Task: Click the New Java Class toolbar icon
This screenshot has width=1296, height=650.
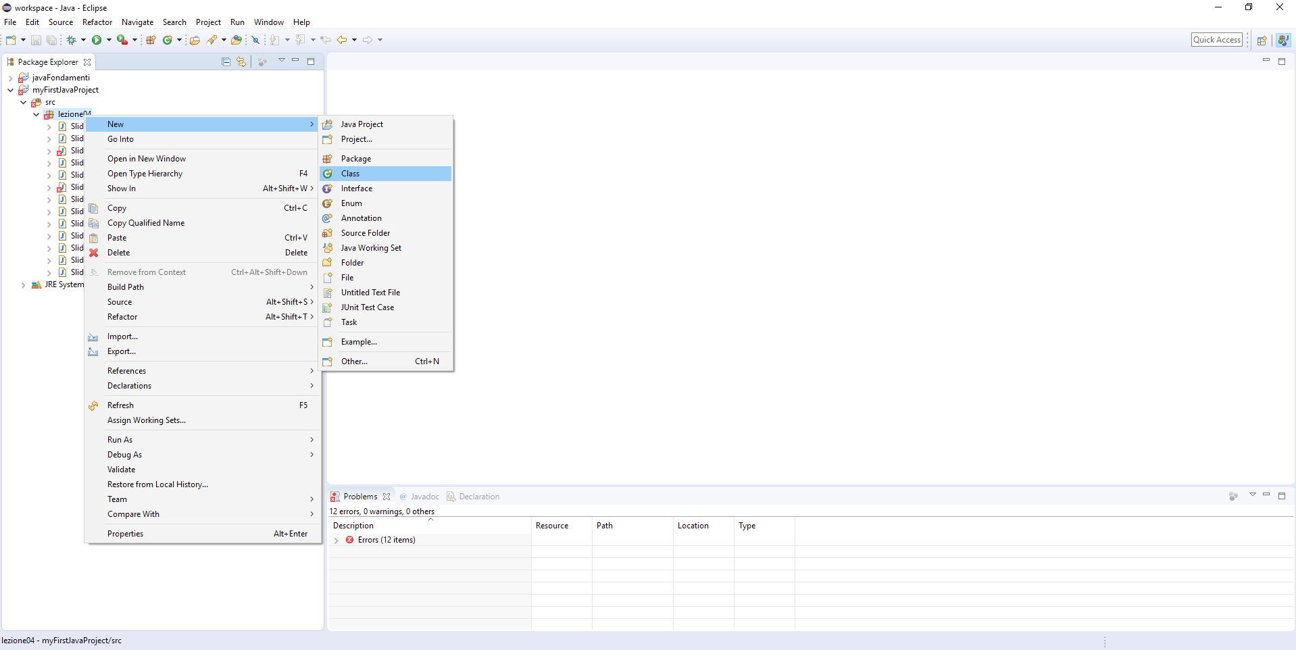Action: [167, 40]
